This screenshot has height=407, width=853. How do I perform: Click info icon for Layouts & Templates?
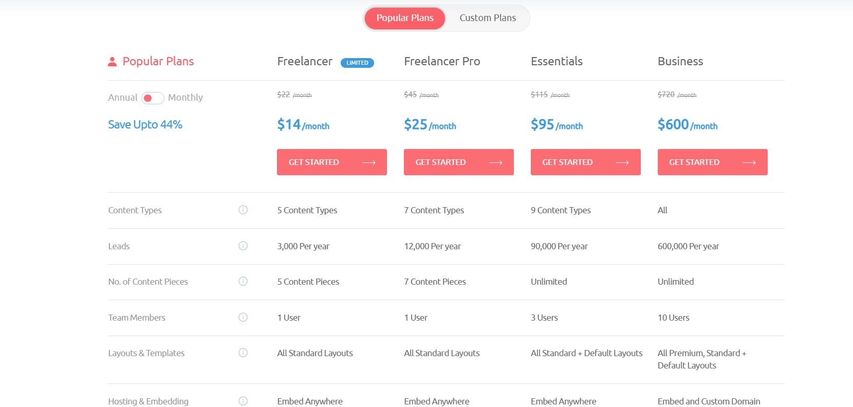[x=243, y=353]
